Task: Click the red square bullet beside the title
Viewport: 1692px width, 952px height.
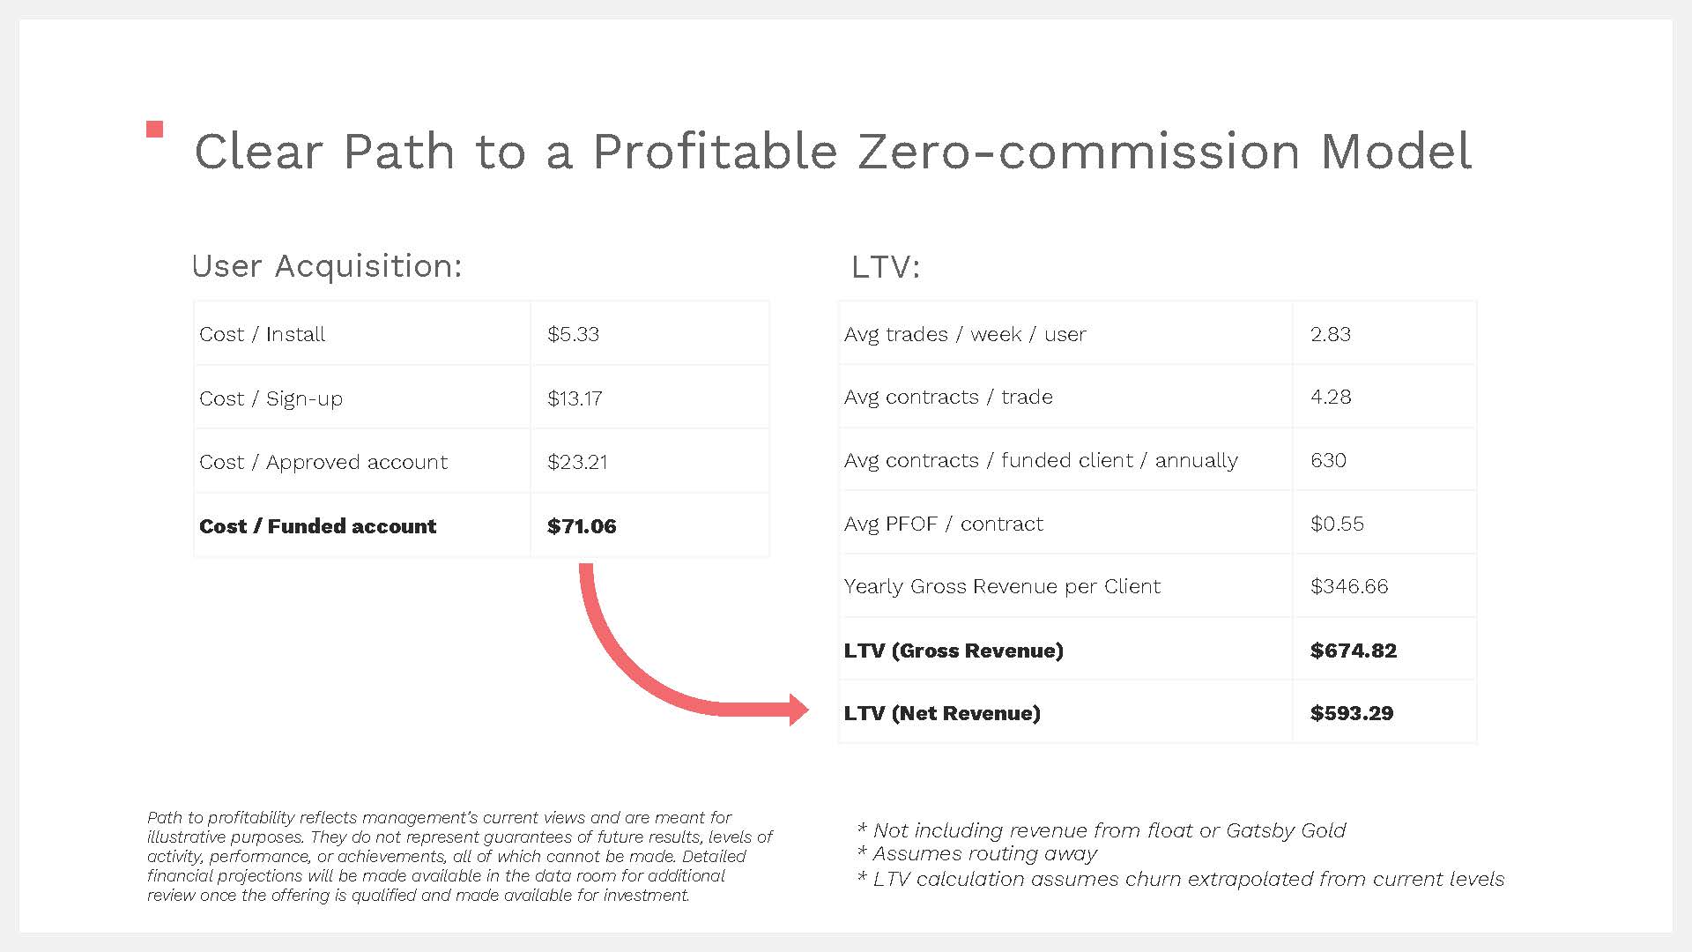Action: point(155,130)
